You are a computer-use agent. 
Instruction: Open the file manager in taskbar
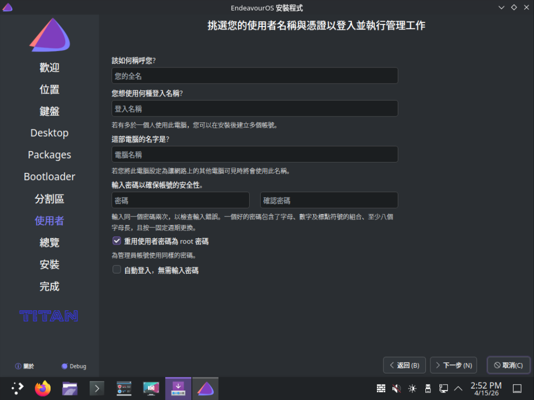[70, 388]
